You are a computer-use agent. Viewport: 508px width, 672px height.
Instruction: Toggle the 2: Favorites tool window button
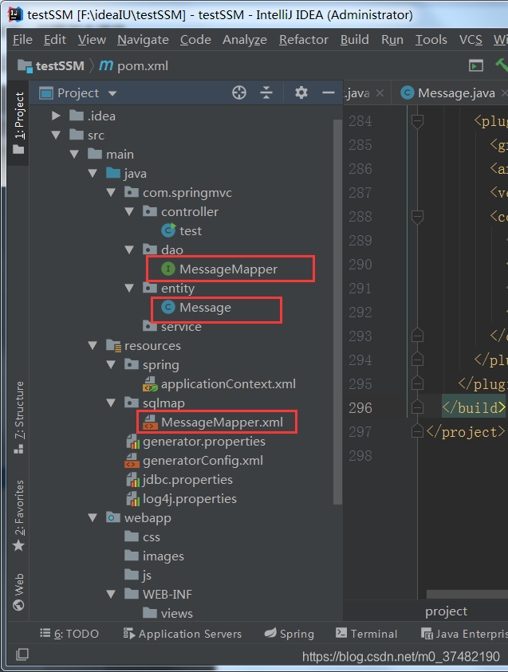[x=18, y=516]
